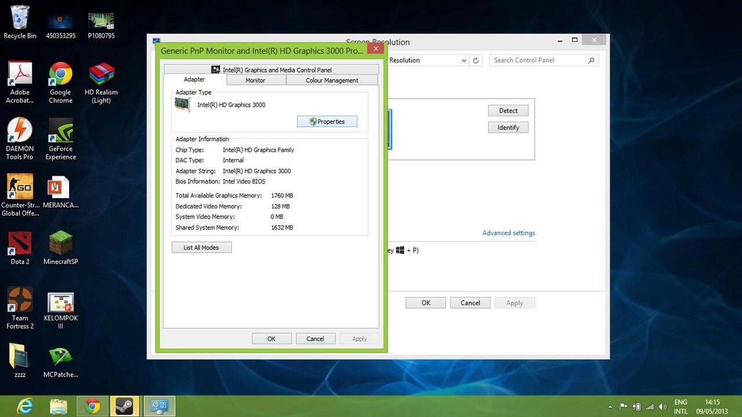Open File Explorer from taskbar
Image resolution: width=742 pixels, height=417 pixels.
pyautogui.click(x=58, y=406)
